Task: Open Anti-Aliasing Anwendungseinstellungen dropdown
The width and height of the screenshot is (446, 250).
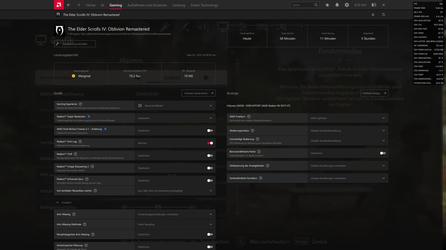Action: coord(175,214)
